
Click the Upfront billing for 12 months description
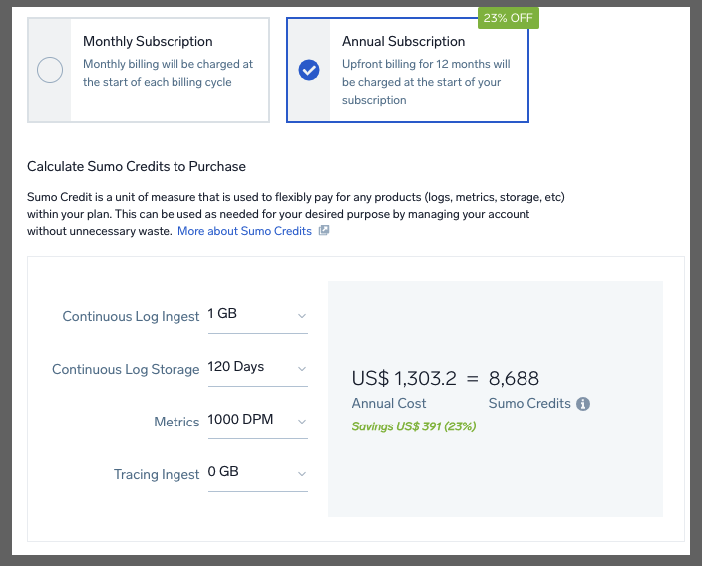[426, 82]
